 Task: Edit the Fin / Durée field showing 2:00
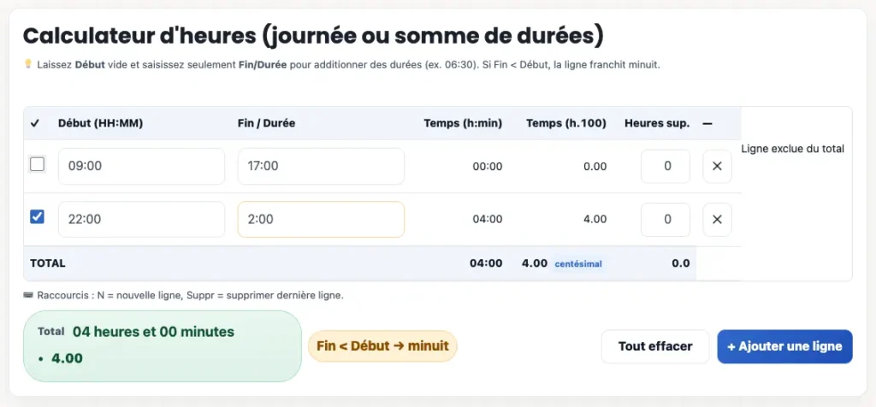click(321, 219)
